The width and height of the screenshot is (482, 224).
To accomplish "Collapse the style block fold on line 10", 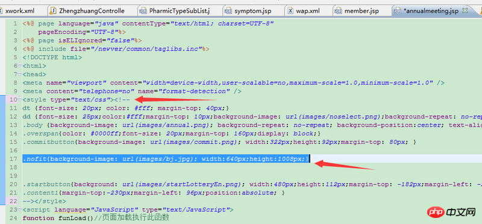I will (19, 99).
